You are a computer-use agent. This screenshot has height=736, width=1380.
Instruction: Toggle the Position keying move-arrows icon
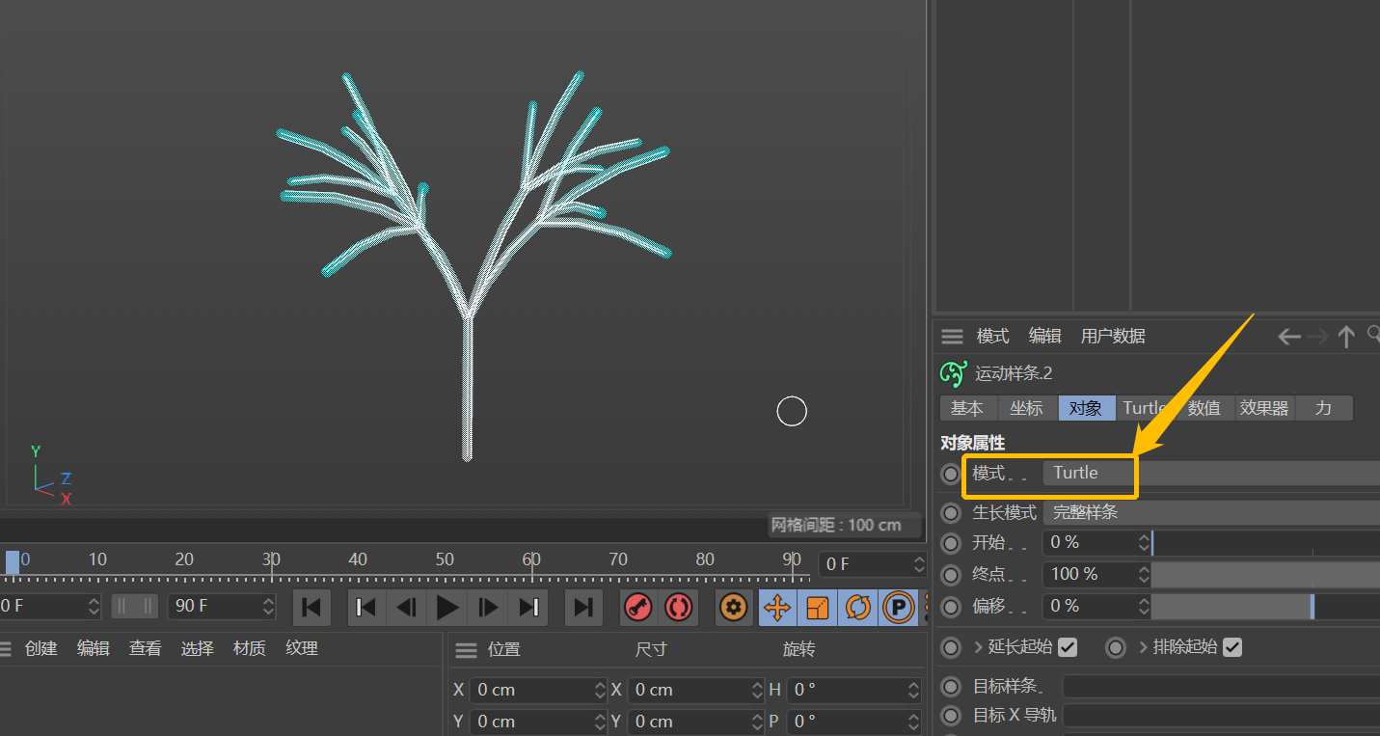[x=777, y=607]
